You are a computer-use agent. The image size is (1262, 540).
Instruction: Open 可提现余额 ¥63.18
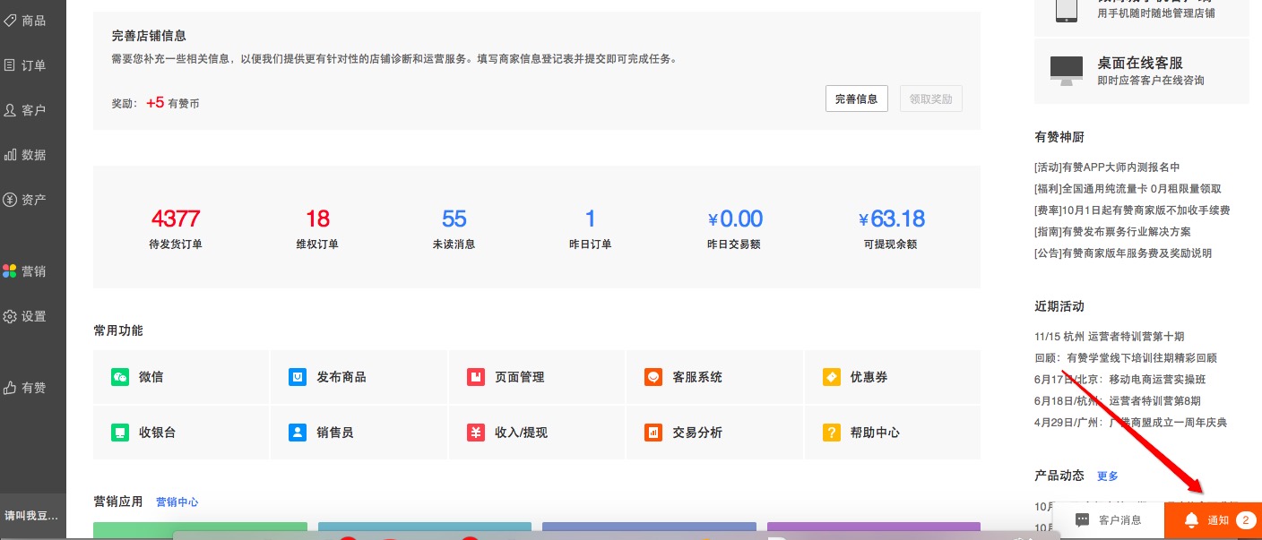coord(891,227)
